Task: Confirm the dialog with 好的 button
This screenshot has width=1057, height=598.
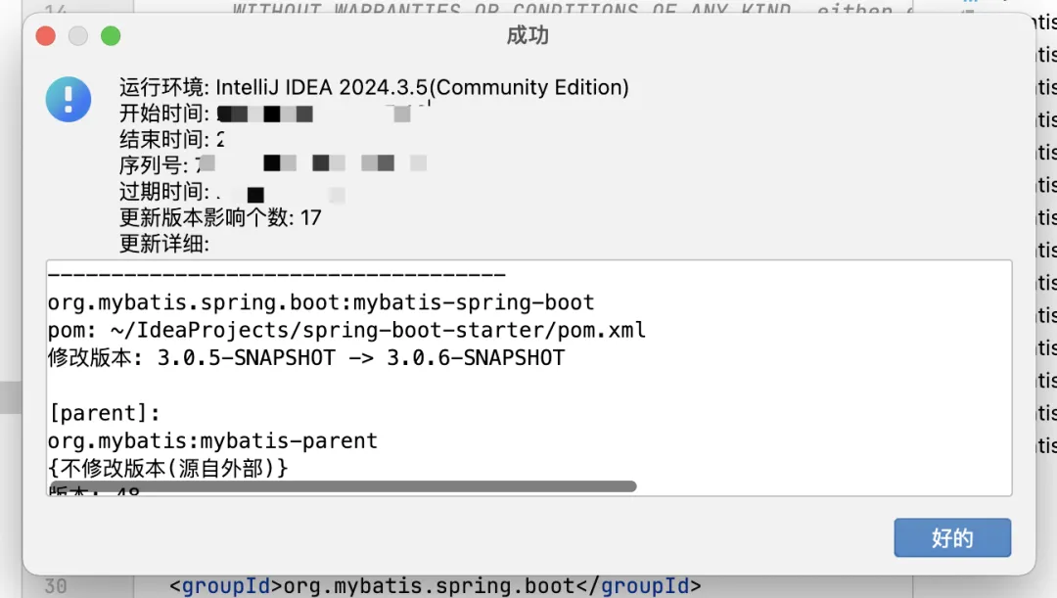Action: click(x=952, y=537)
